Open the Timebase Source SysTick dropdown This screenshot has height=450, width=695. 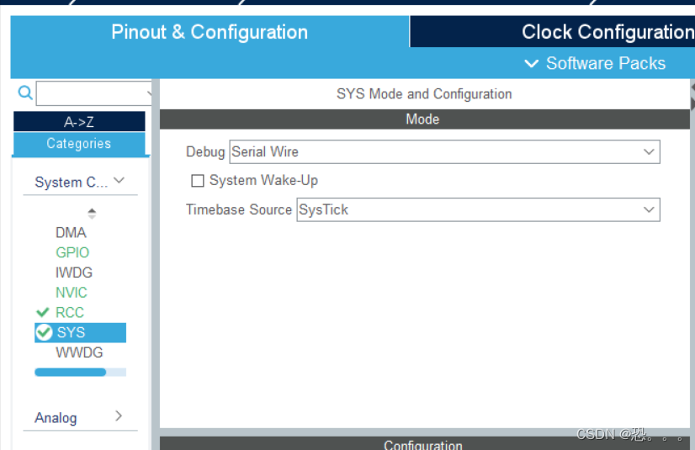(478, 209)
